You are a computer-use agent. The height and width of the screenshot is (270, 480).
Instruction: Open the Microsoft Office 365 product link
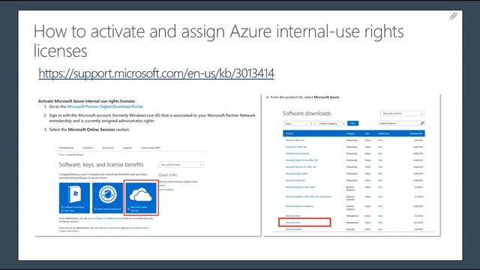(295, 140)
